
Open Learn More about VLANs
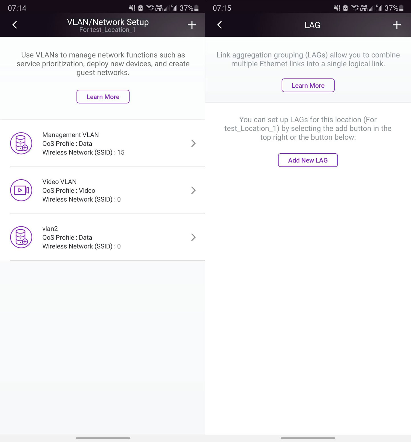tap(103, 97)
